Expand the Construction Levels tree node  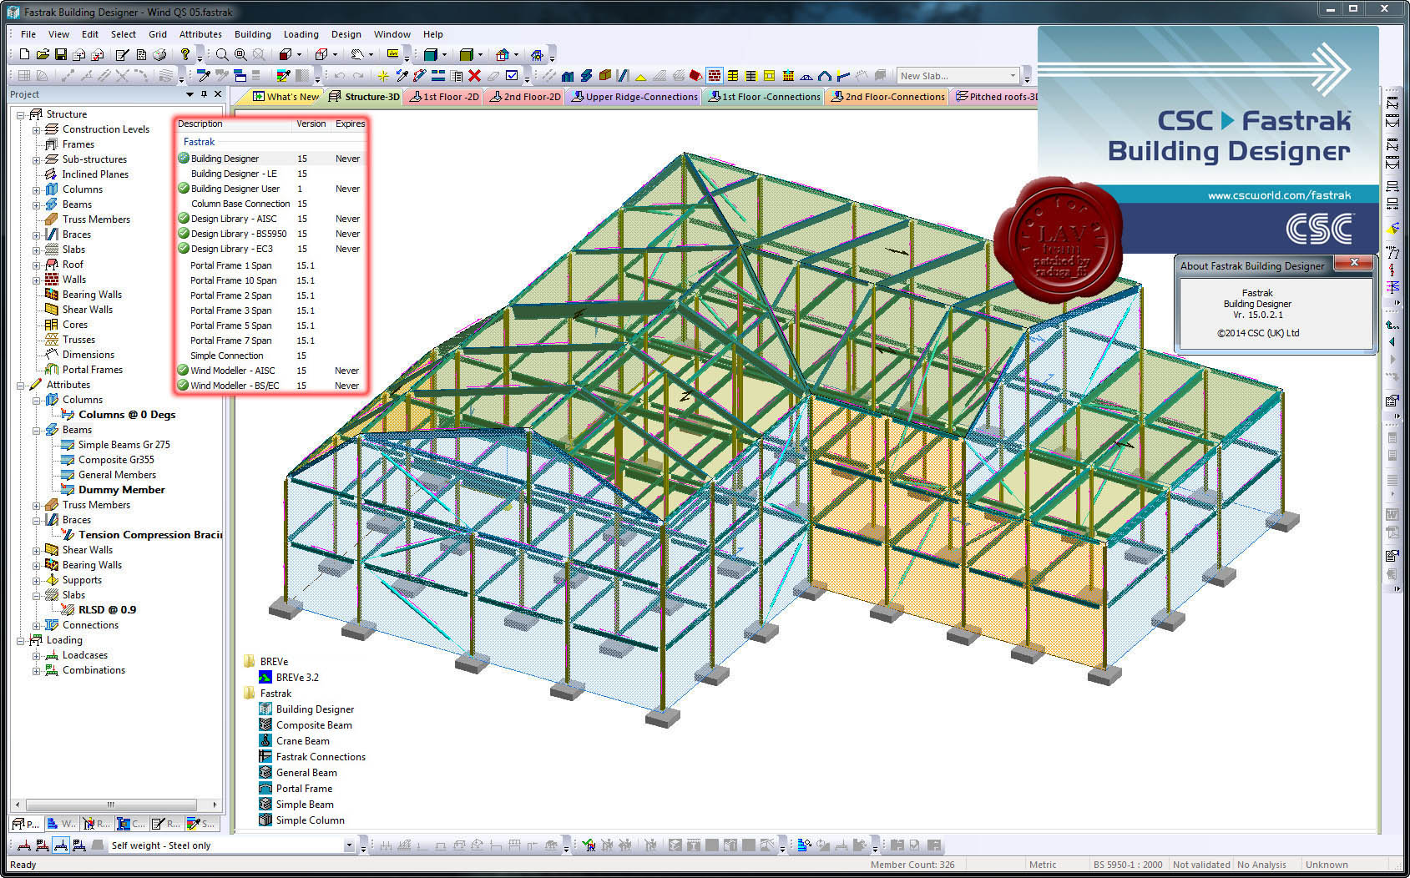coord(36,129)
